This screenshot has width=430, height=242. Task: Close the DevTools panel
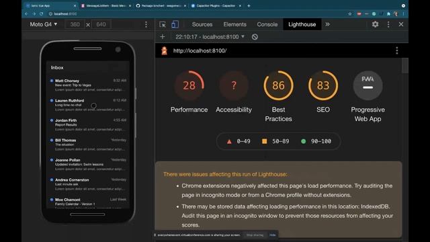point(401,24)
